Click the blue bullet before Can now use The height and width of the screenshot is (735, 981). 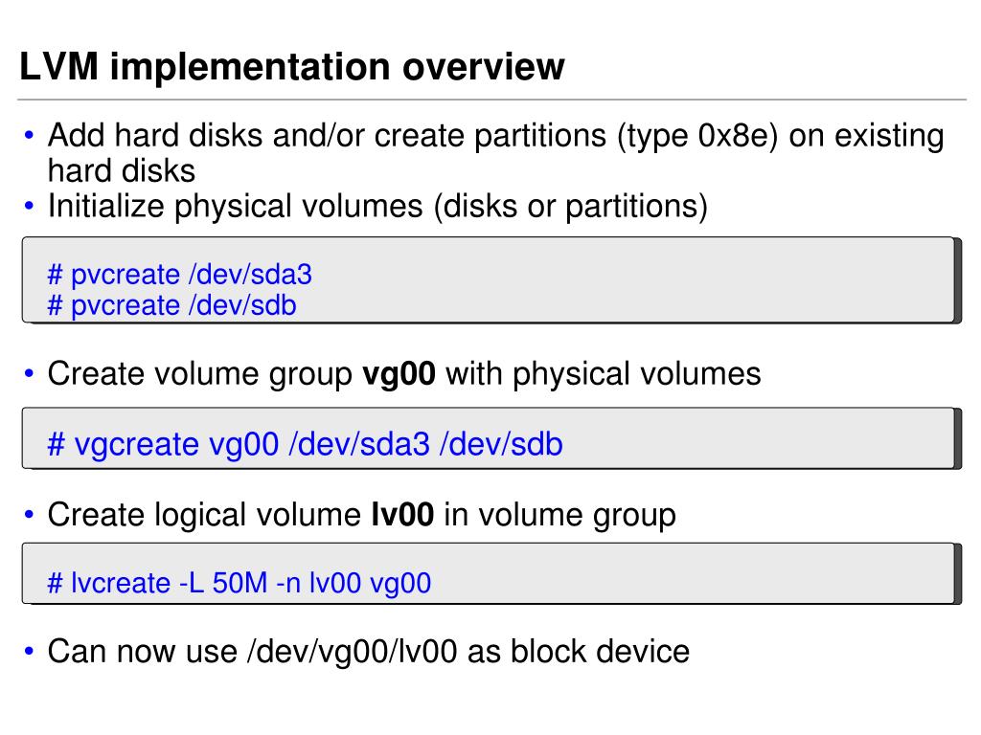[x=29, y=651]
